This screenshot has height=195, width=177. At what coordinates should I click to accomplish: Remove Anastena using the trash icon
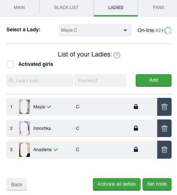point(164,150)
